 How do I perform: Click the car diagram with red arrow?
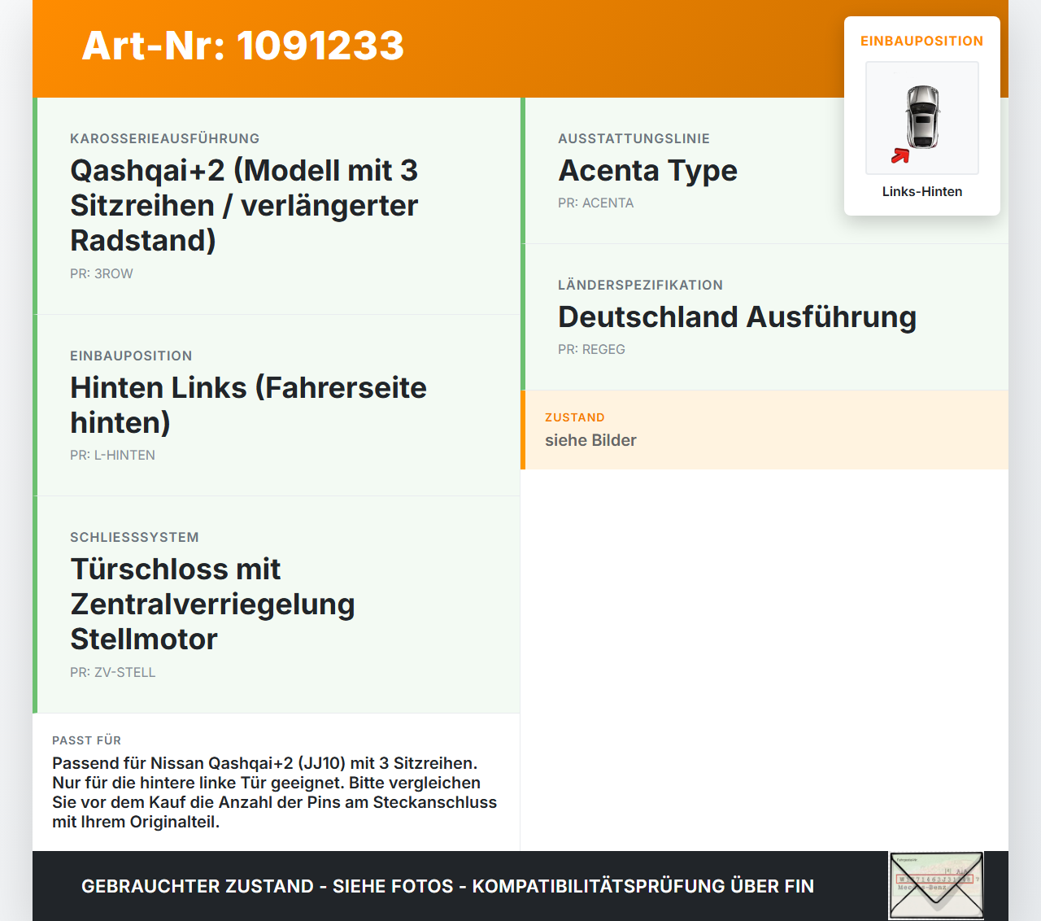click(922, 118)
